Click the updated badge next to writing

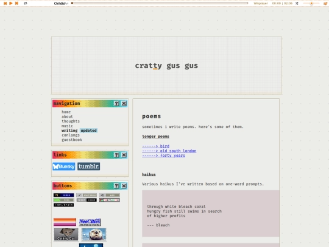88,131
